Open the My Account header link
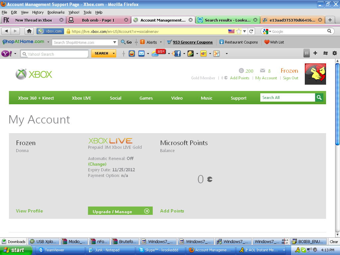This screenshot has height=255, width=340. (x=266, y=78)
